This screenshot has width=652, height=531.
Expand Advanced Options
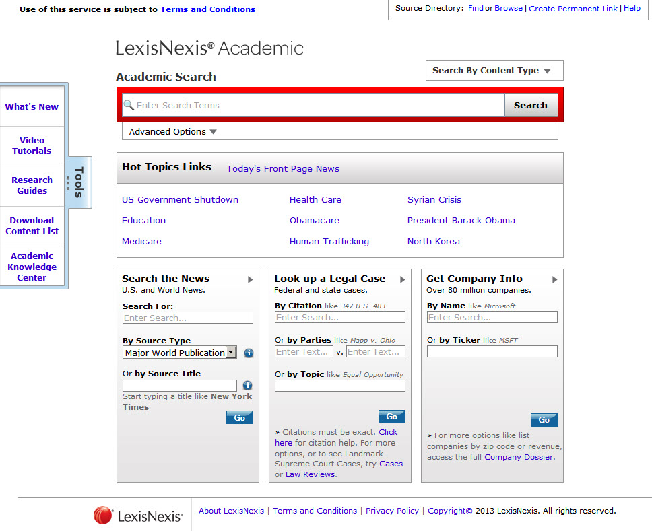pos(172,132)
